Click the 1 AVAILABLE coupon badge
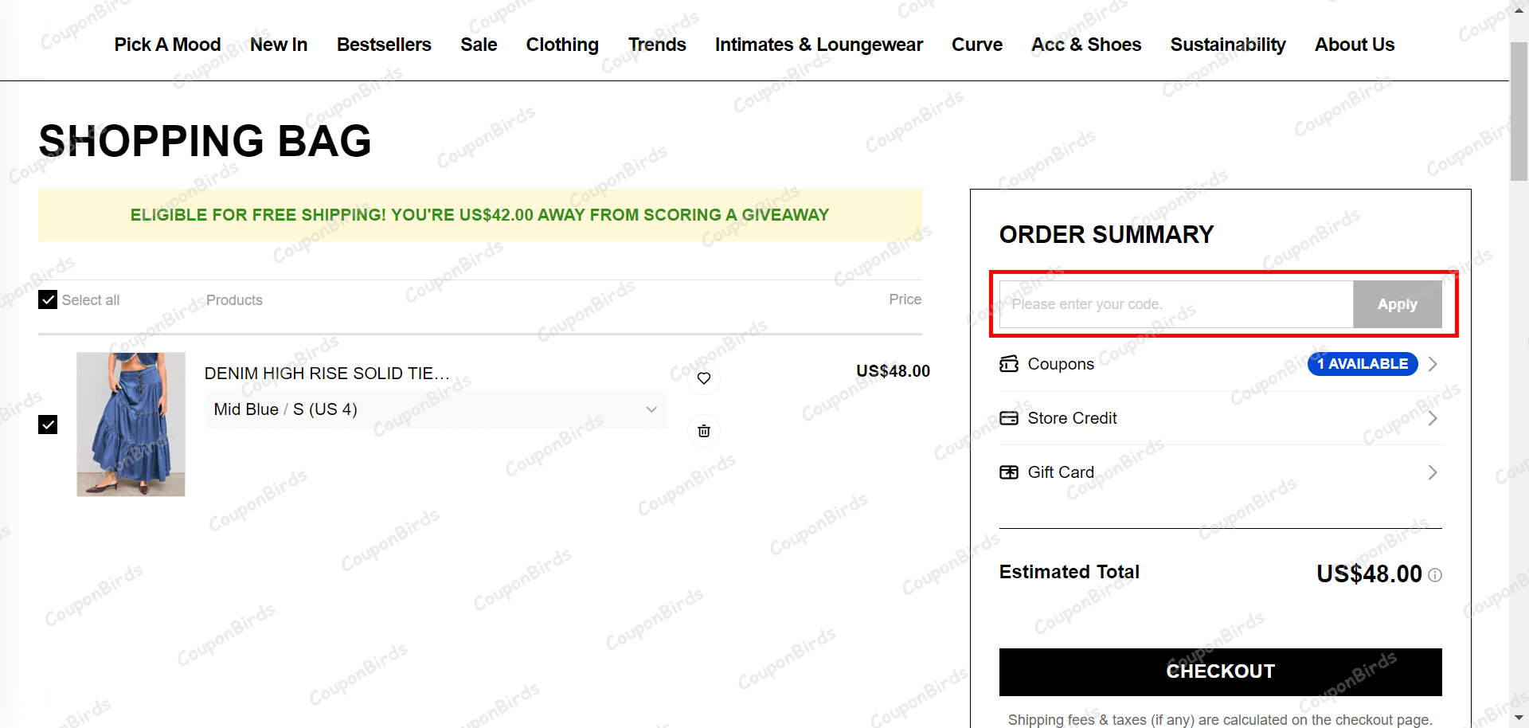This screenshot has height=728, width=1529. click(1363, 364)
